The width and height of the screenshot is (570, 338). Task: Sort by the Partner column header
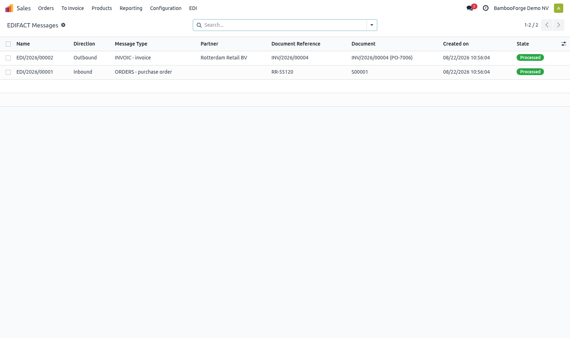[209, 44]
